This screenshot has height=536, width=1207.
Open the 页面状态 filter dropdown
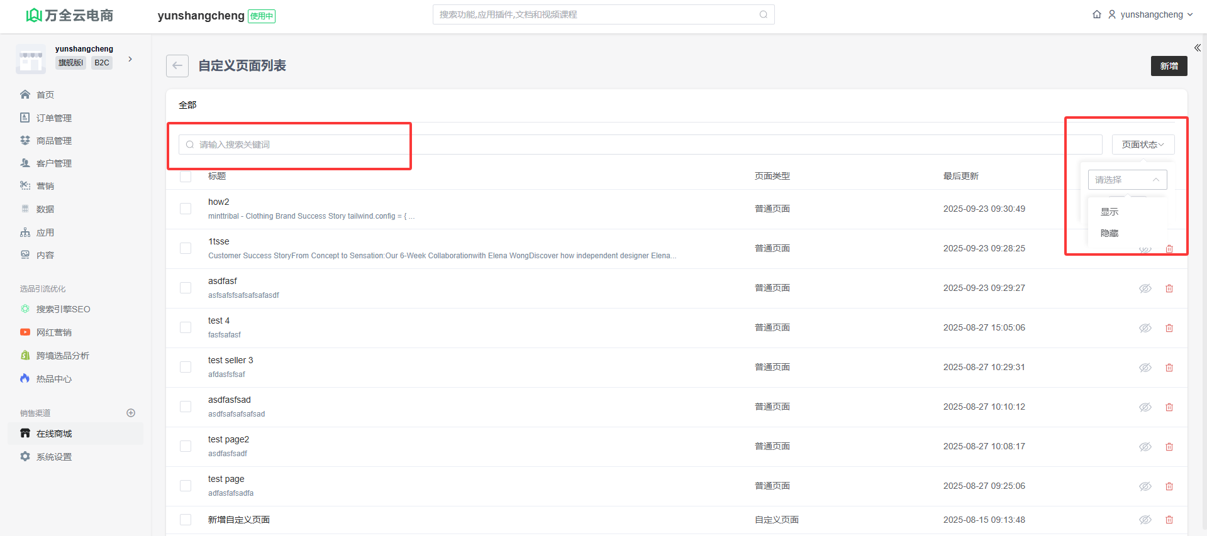[1143, 145]
